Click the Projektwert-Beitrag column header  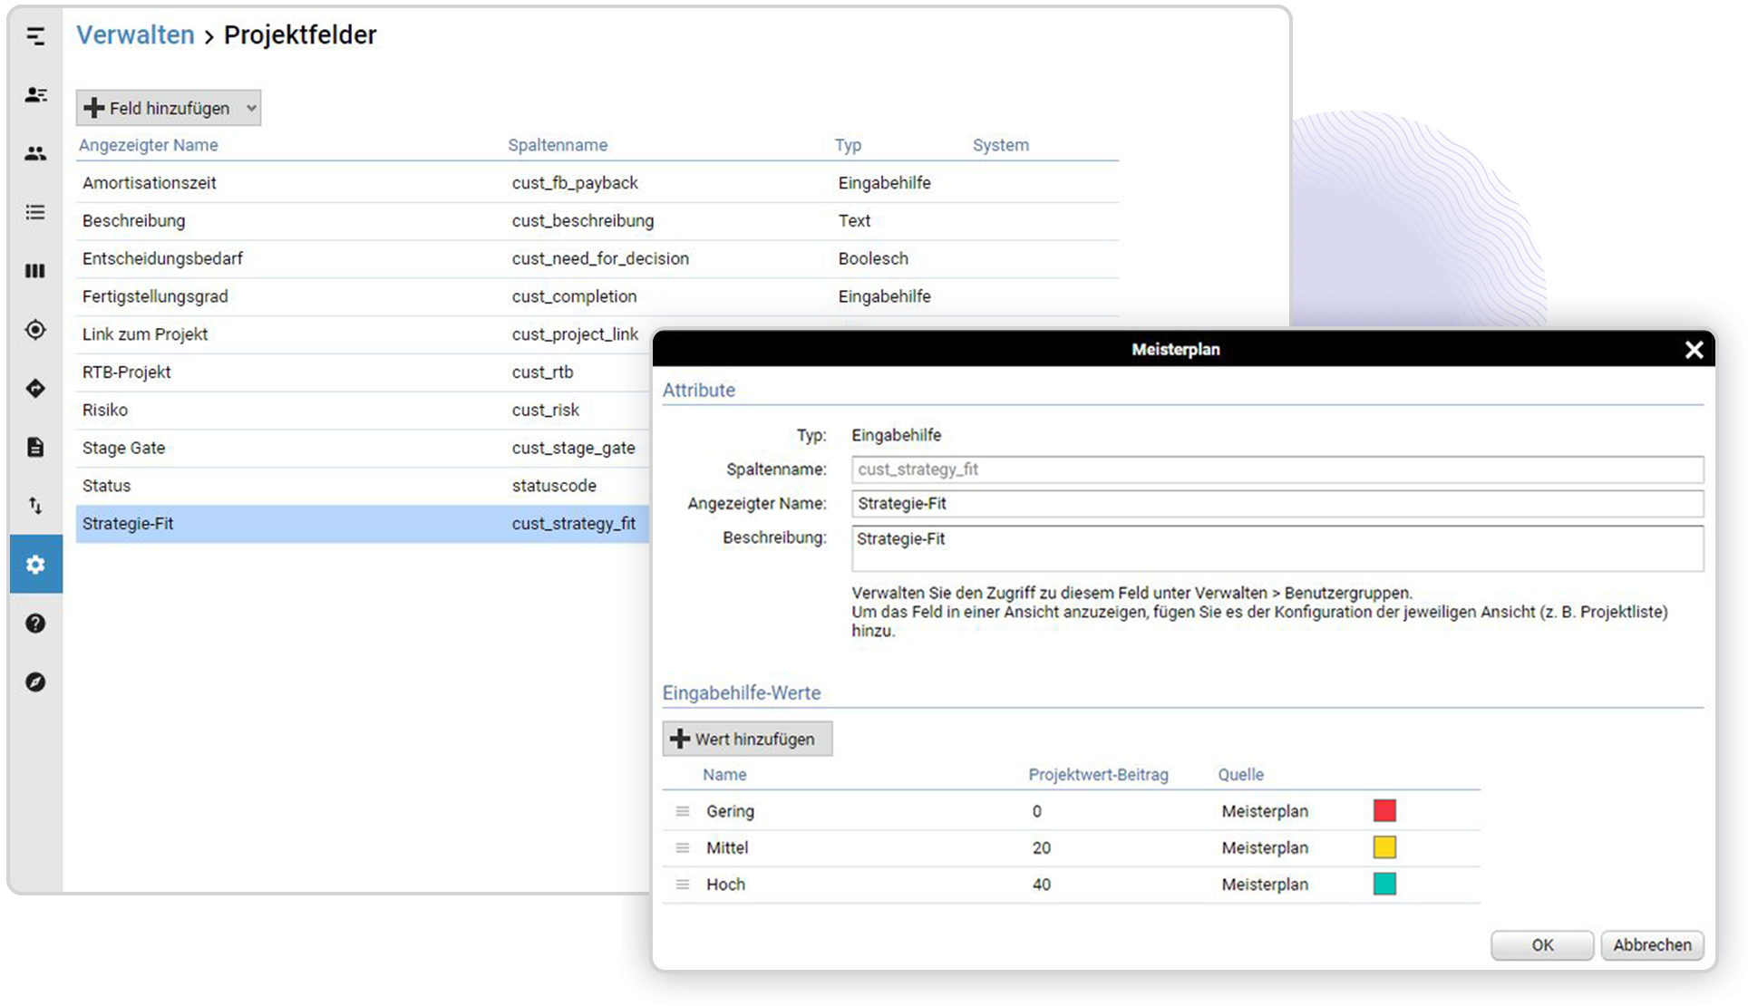pos(1098,775)
